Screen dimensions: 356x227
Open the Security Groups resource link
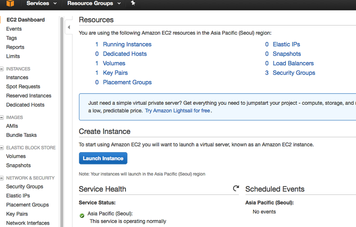294,73
